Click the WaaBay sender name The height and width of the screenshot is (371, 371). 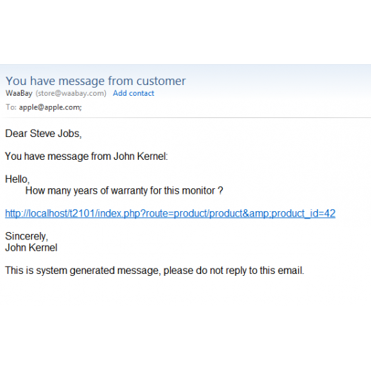[19, 93]
